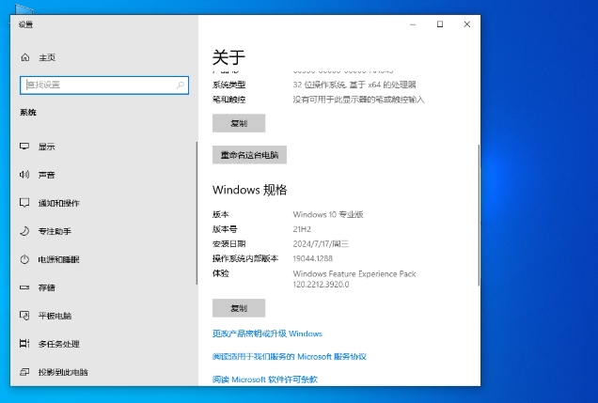Open 电源和睡眠 power settings
Image resolution: width=598 pixels, height=403 pixels.
58,259
